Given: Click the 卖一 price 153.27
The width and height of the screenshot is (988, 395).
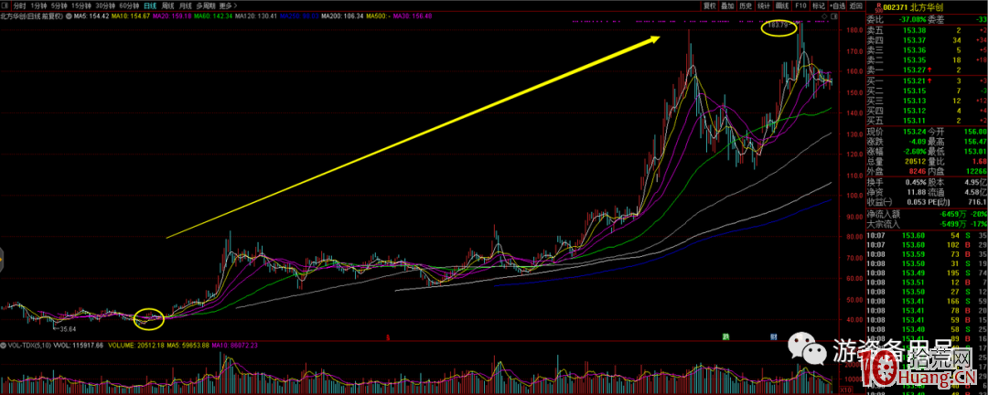Looking at the screenshot, I should click(914, 69).
